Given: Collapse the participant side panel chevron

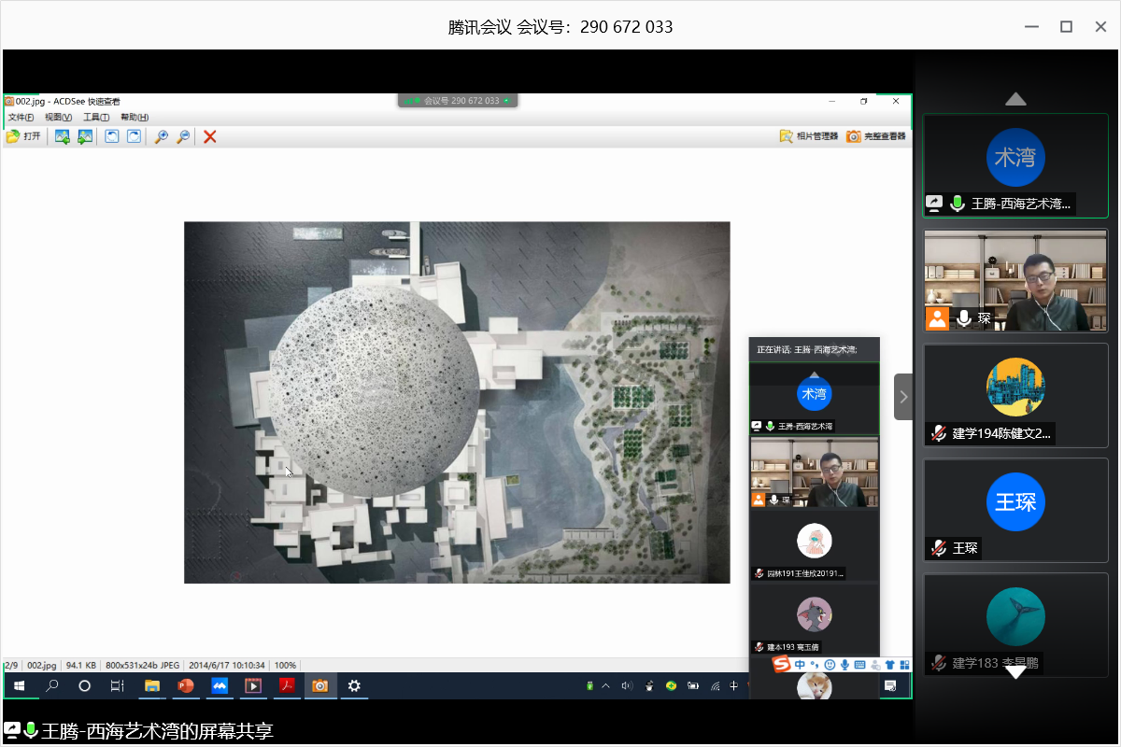Looking at the screenshot, I should point(902,397).
